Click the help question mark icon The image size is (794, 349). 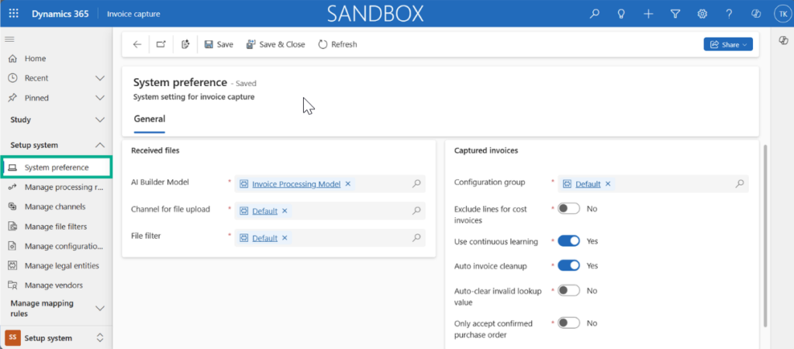pos(729,14)
